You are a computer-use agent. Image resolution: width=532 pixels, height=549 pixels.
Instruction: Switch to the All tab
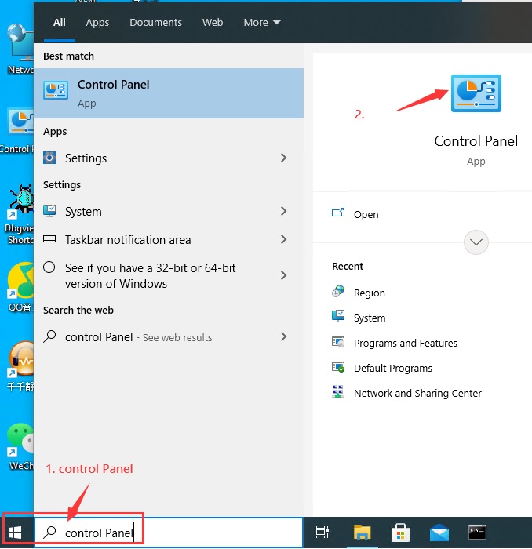(x=59, y=23)
